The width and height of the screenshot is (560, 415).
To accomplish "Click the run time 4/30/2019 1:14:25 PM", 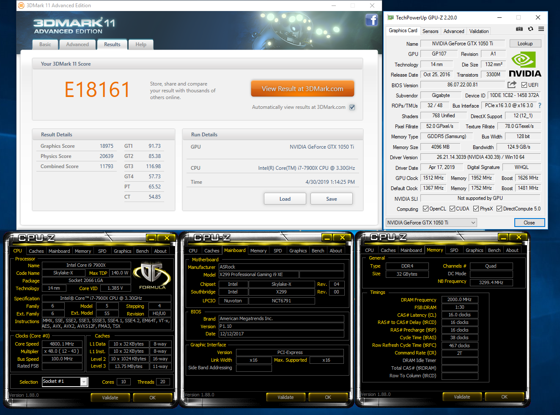I will (x=330, y=182).
